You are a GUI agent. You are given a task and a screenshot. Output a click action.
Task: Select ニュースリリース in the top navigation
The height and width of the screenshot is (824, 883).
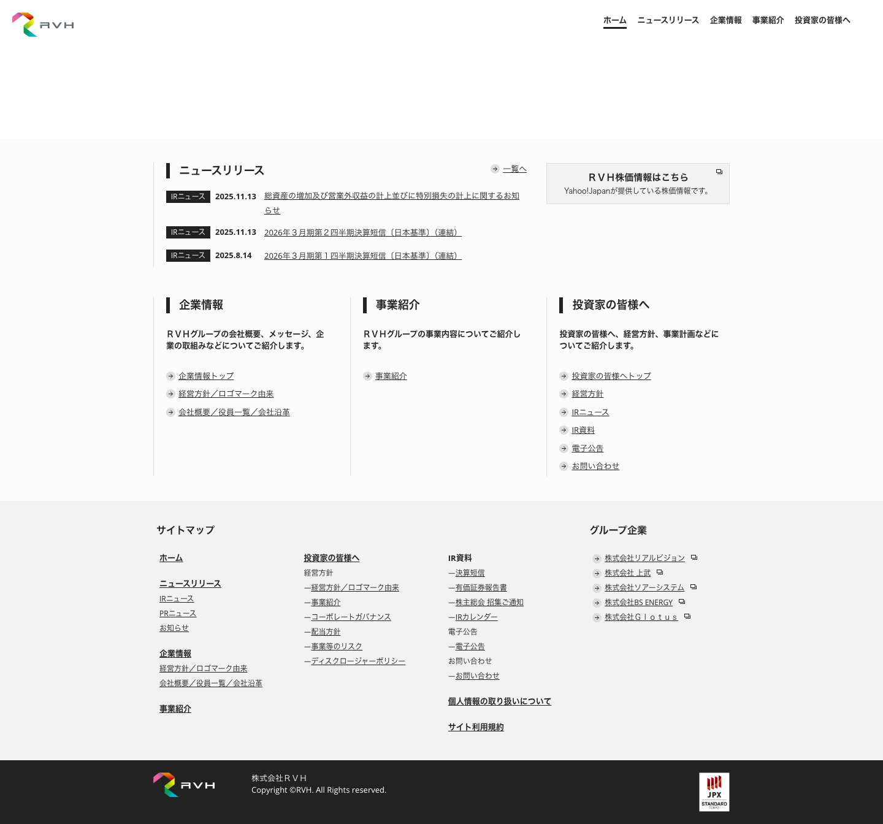pos(668,20)
